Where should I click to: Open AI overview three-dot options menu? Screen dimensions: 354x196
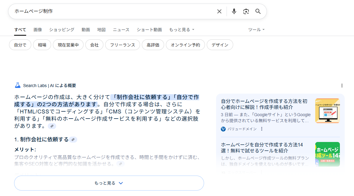tap(342, 86)
